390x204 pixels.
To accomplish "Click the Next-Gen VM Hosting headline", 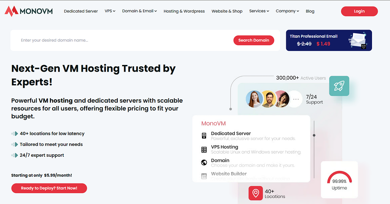I will pos(94,75).
